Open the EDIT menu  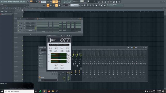[x=4, y=2]
